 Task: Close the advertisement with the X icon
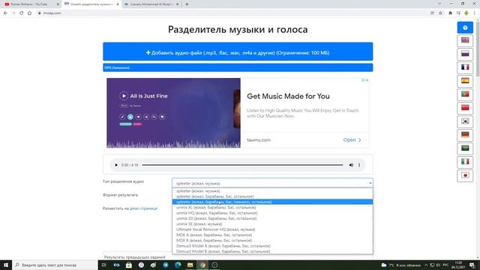coord(367,80)
